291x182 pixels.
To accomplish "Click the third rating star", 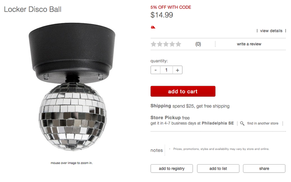I will [x=166, y=44].
